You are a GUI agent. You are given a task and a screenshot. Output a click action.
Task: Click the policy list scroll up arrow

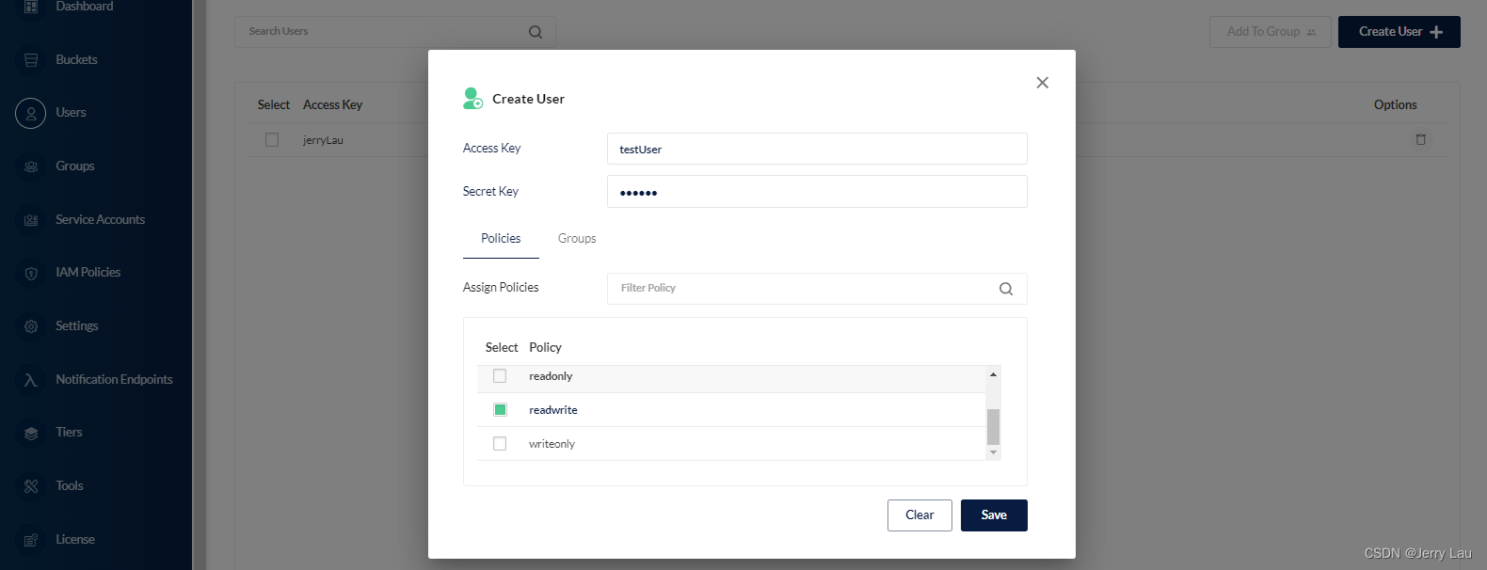(x=993, y=374)
